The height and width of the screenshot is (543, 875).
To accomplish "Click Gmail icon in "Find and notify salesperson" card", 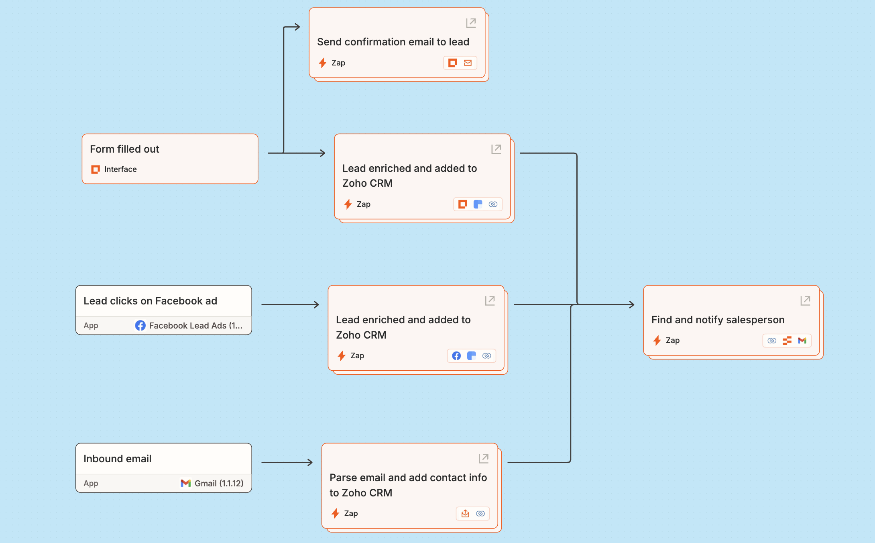I will tap(802, 341).
